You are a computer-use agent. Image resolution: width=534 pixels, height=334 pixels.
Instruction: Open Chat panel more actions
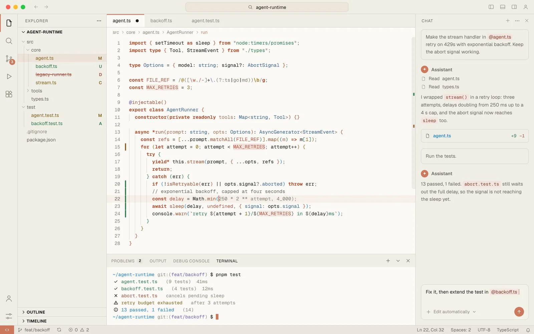(x=517, y=21)
